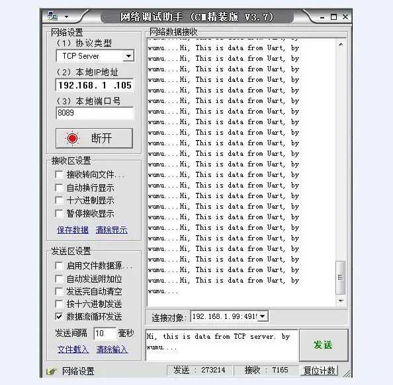Enable the 自动换行显示 checkbox

59,188
